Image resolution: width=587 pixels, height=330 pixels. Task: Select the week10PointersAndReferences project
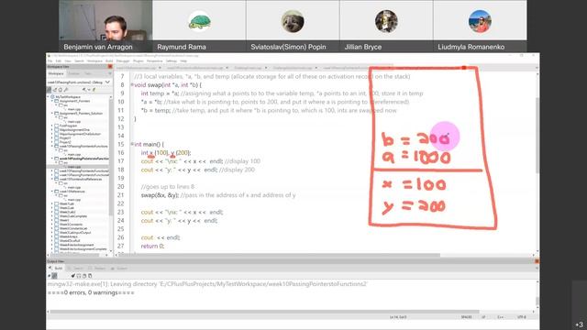click(81, 180)
